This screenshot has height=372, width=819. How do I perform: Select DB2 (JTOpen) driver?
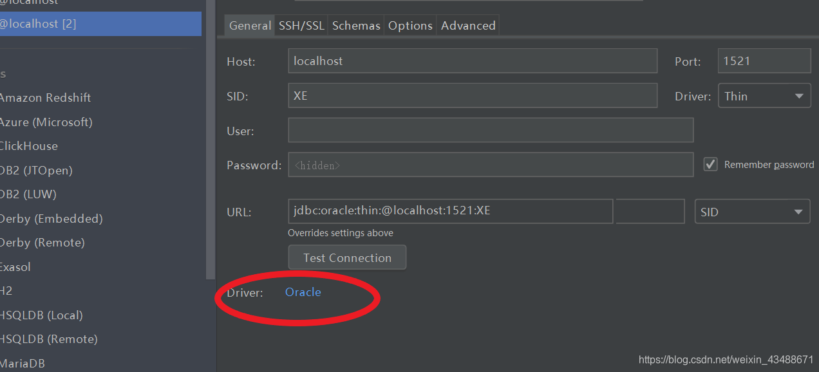click(36, 171)
